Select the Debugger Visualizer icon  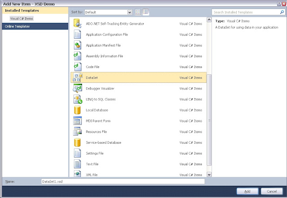78,88
